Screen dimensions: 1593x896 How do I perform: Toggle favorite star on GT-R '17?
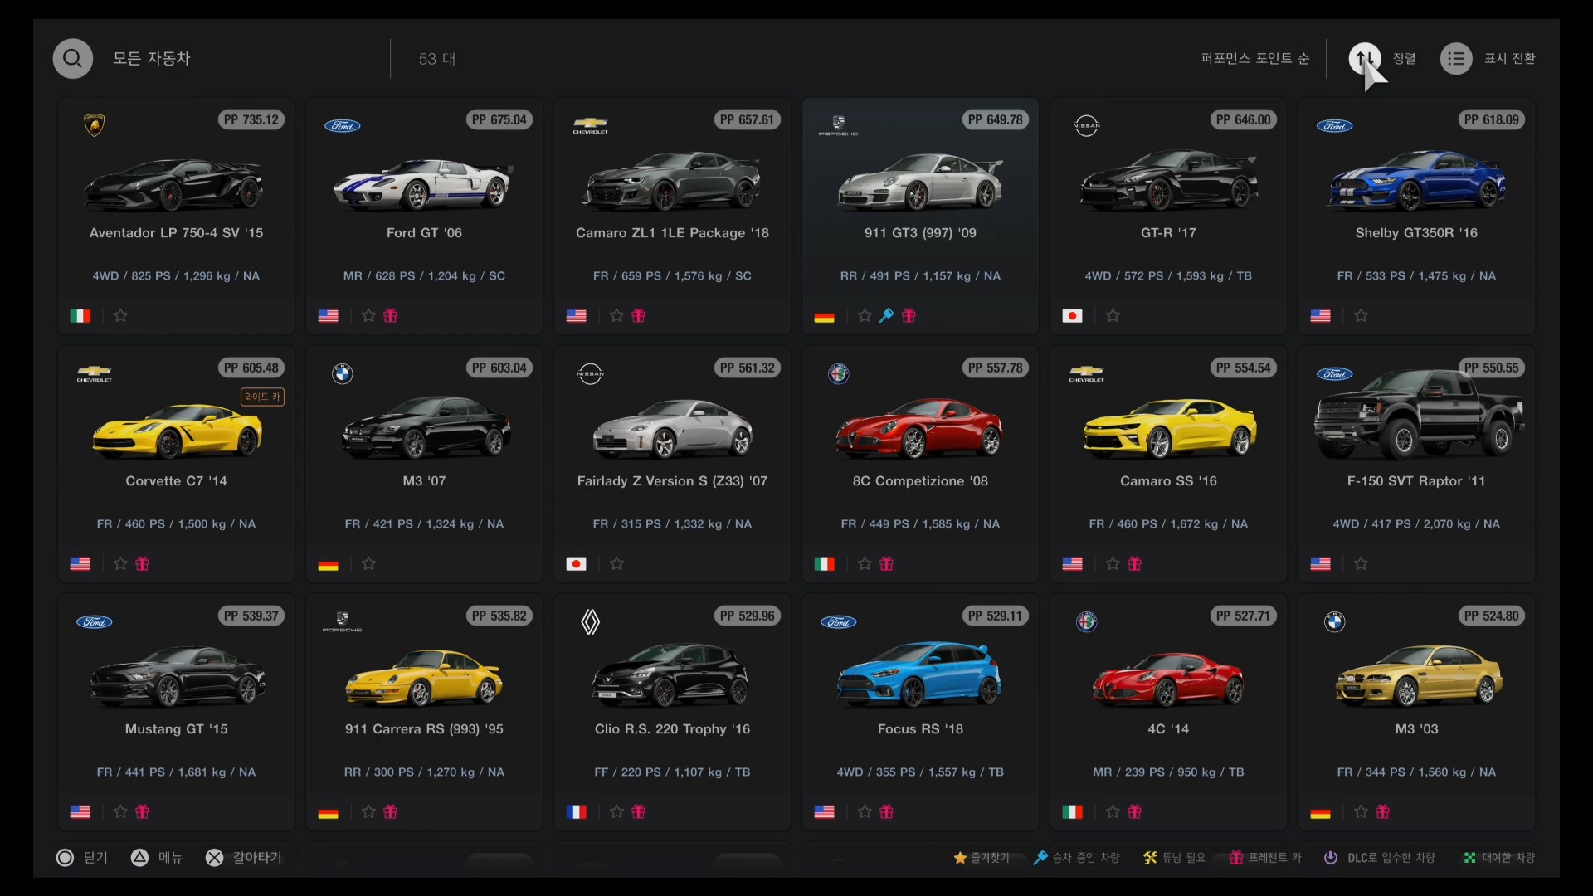tap(1113, 315)
